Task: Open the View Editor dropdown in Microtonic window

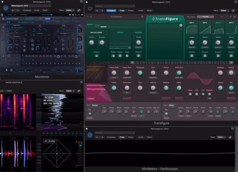Action: click(70, 10)
